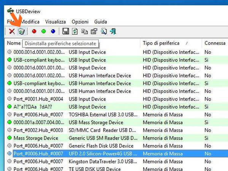Open the Modifica menu
This screenshot has width=228, height=171.
pyautogui.click(x=30, y=22)
